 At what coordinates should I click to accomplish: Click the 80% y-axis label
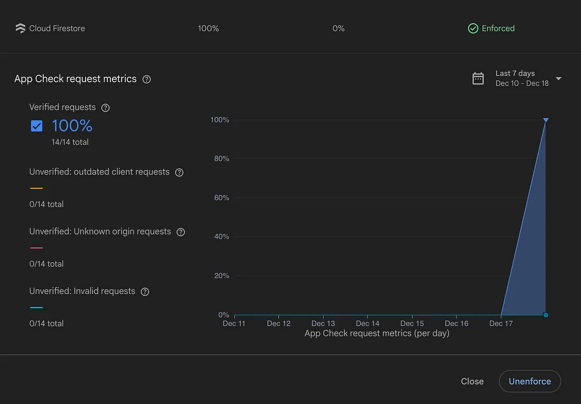point(222,158)
